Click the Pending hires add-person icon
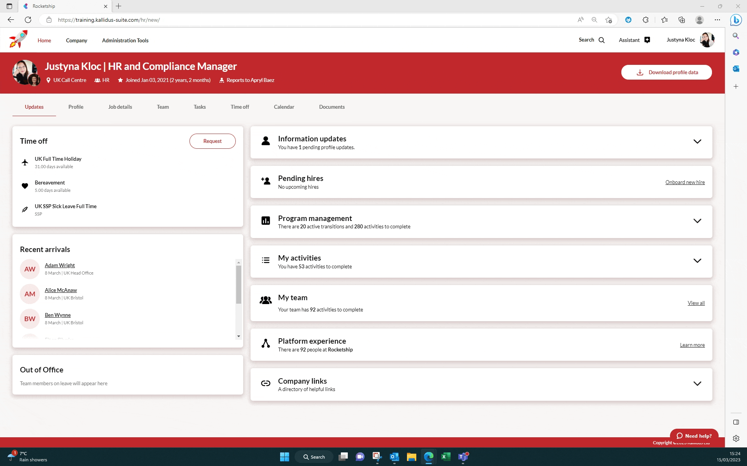Image resolution: width=747 pixels, height=466 pixels. 266,181
